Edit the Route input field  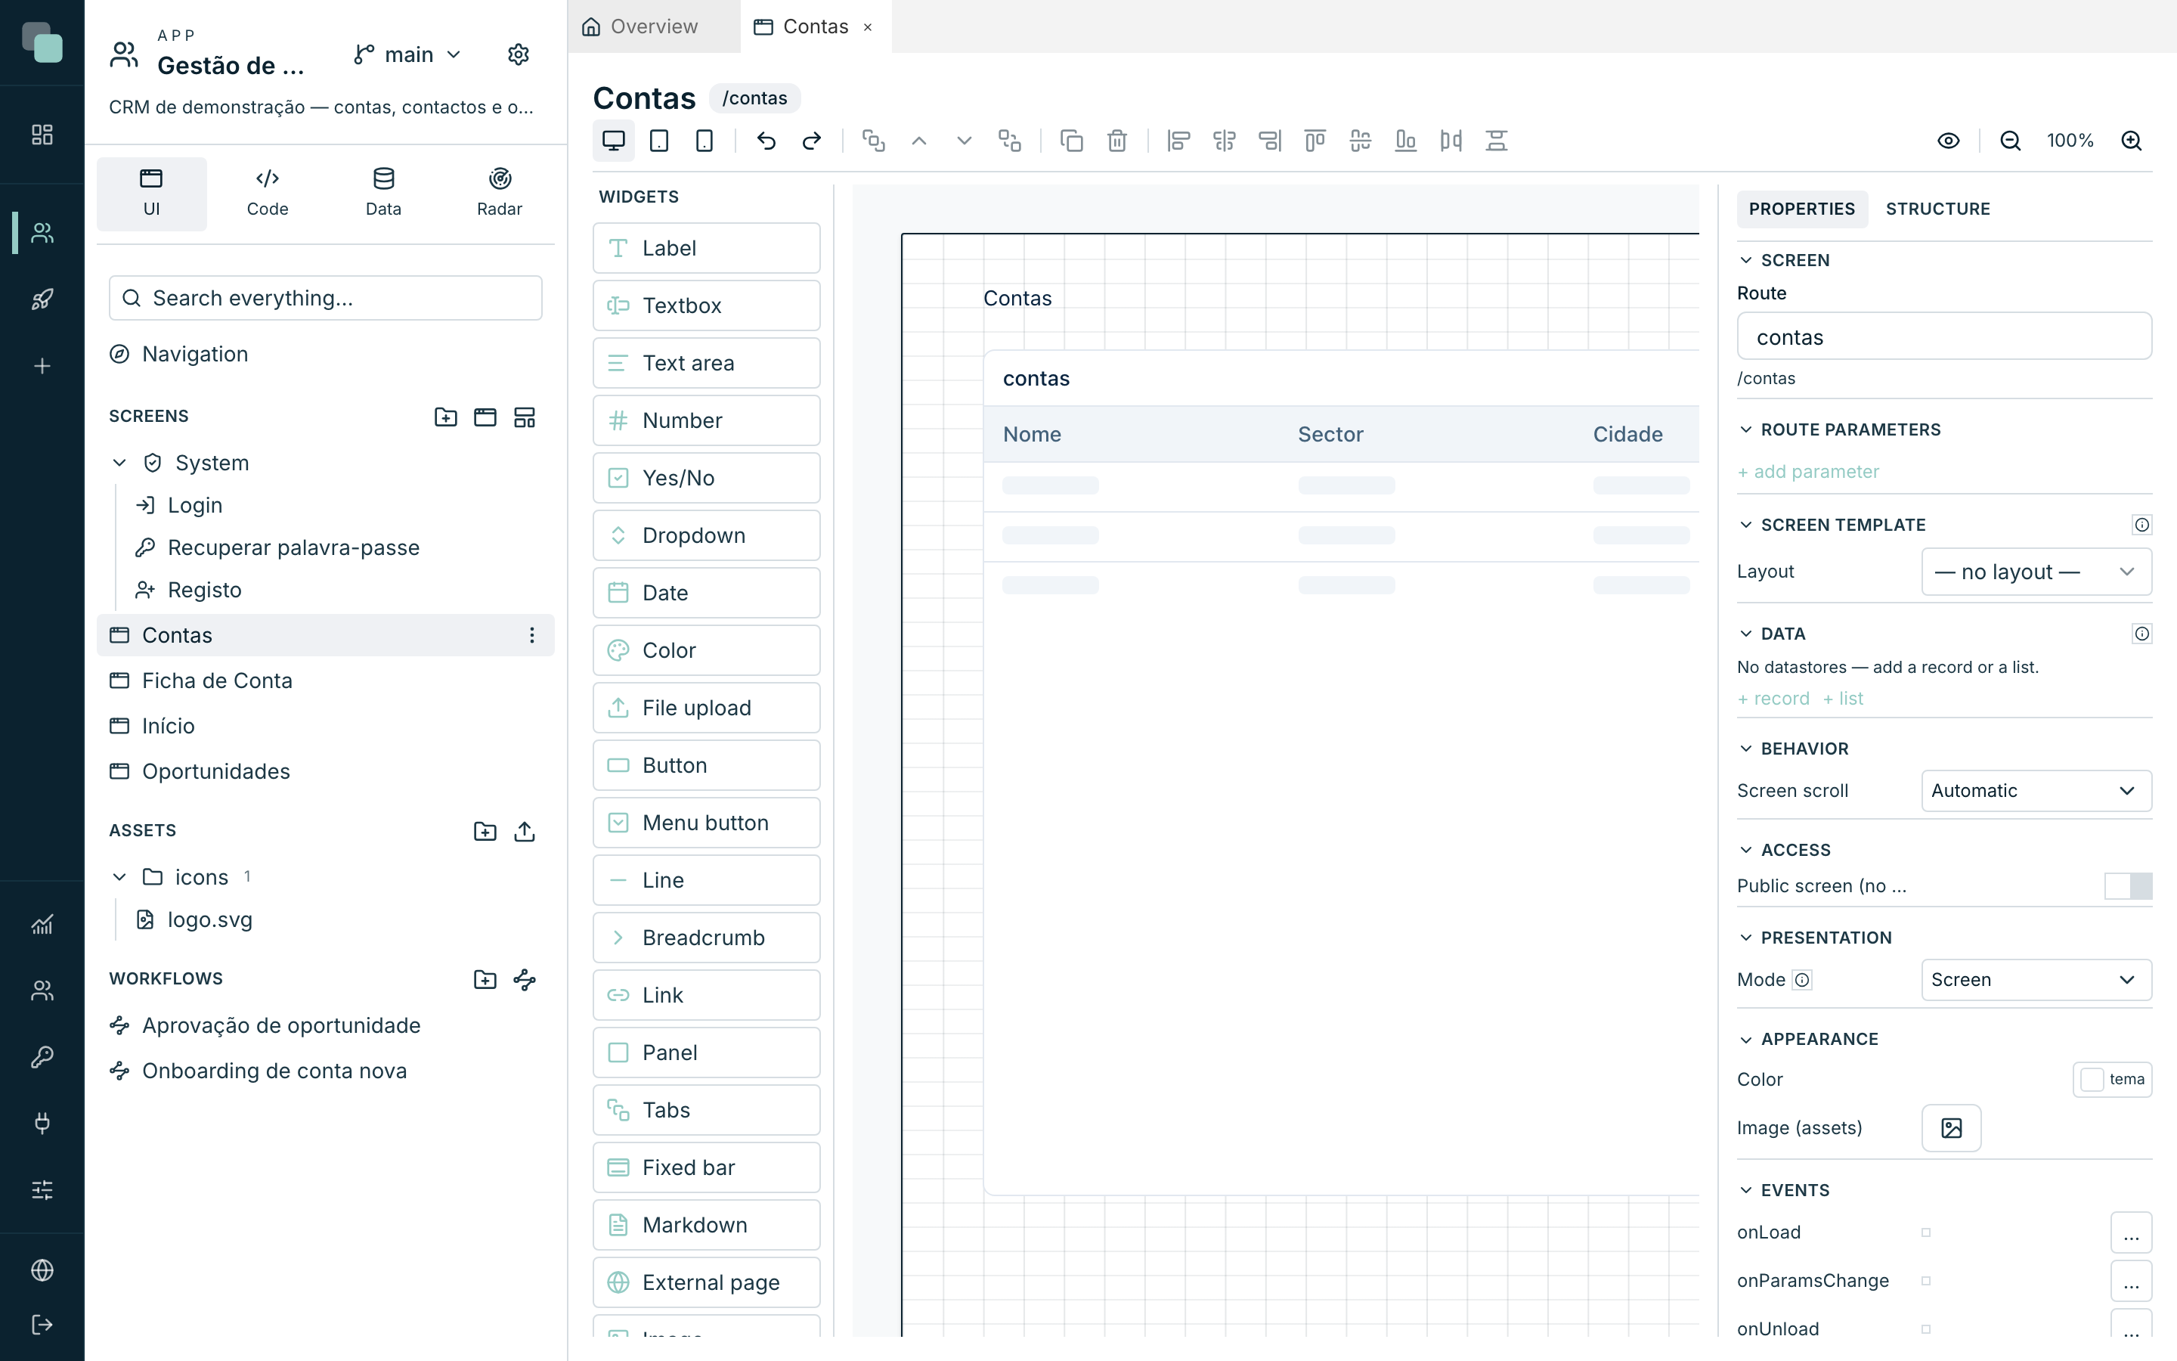click(x=1944, y=336)
